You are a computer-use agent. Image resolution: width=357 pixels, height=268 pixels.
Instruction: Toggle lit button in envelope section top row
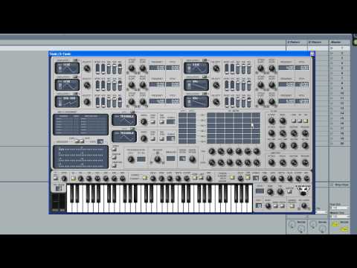click(306, 121)
